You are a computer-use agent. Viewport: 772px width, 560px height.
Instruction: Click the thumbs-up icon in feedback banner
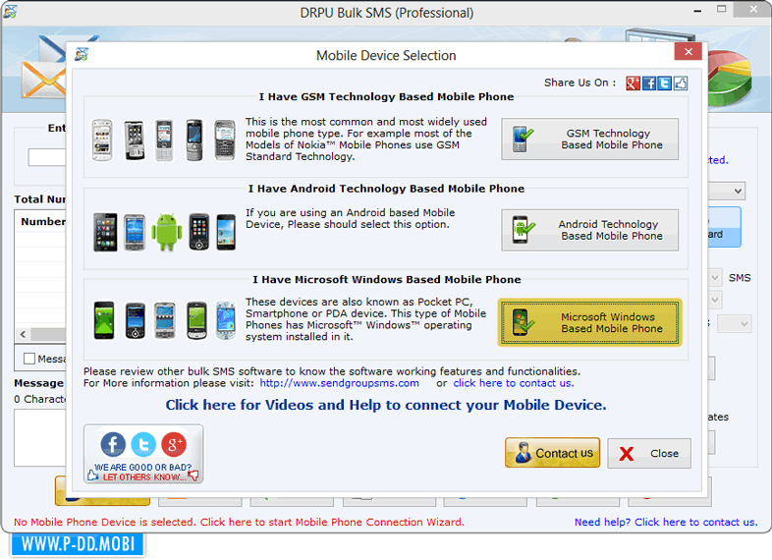click(92, 476)
